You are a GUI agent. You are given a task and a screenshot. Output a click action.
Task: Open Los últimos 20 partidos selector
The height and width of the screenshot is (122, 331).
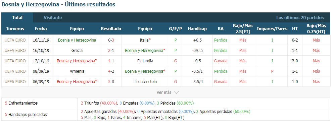(300, 18)
